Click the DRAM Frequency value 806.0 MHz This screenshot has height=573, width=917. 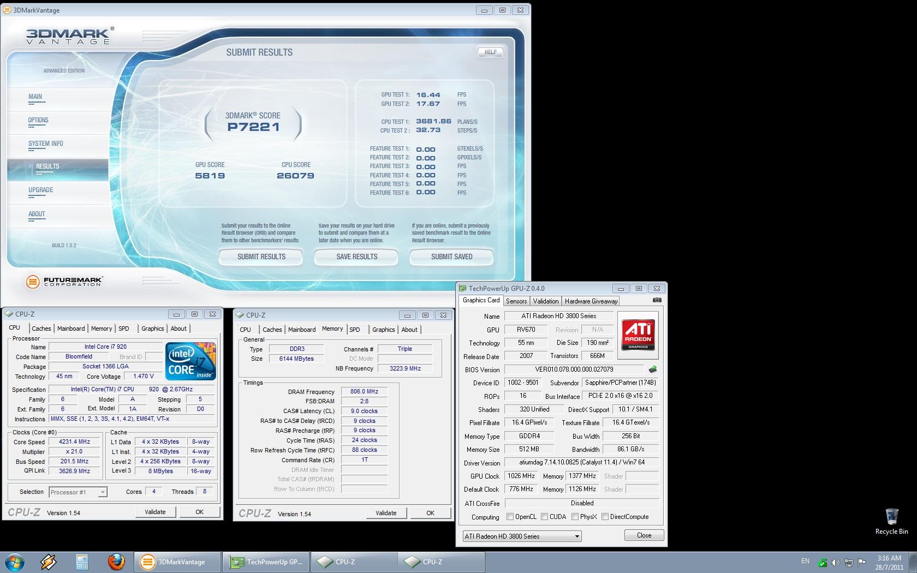click(364, 391)
